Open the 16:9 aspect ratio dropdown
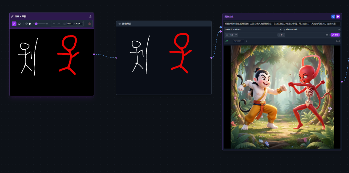The width and height of the screenshot is (349, 173). point(231,35)
